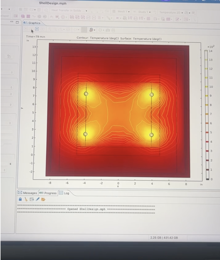220x260 pixels.
Task: Click the legend value 14
Action: 211,51
